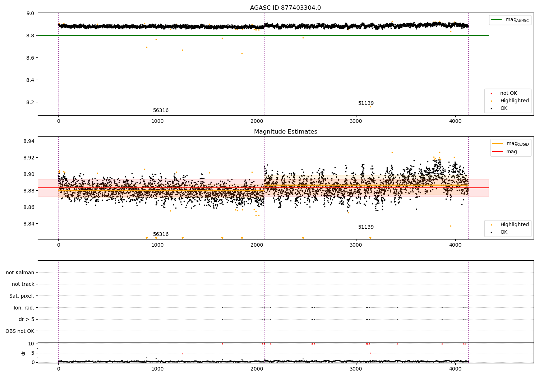The image size is (539, 377).
Task: Click the "8.2" y-tick in the top plot
Action: [30, 103]
